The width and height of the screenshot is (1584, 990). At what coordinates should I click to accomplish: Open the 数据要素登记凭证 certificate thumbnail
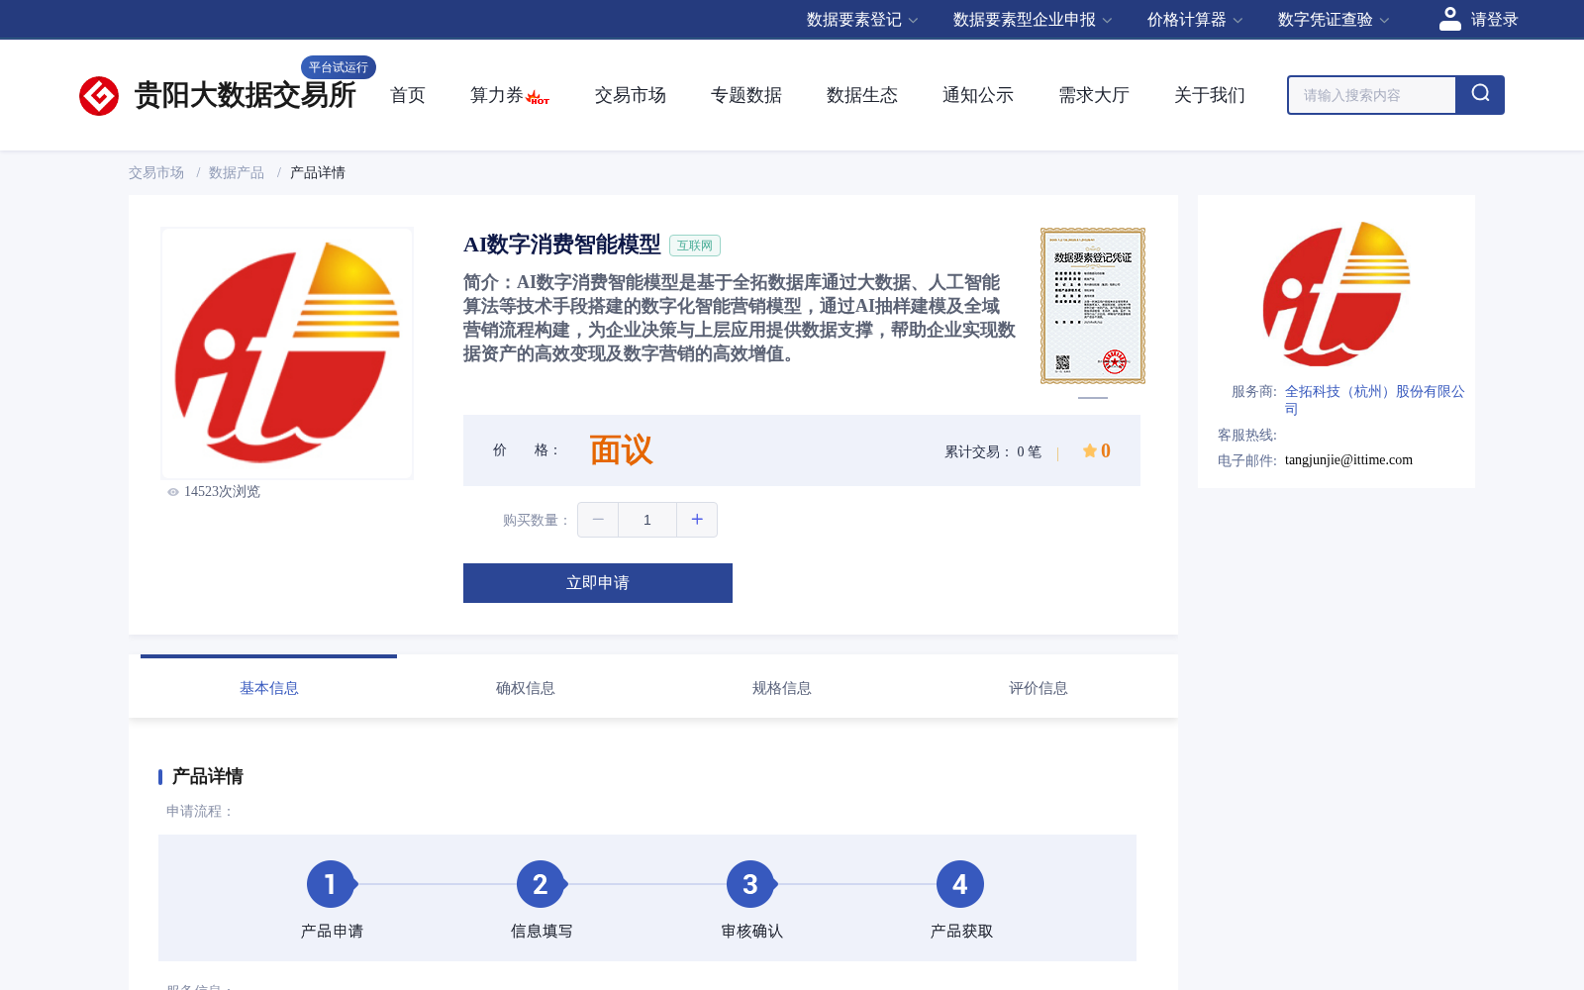pos(1093,306)
